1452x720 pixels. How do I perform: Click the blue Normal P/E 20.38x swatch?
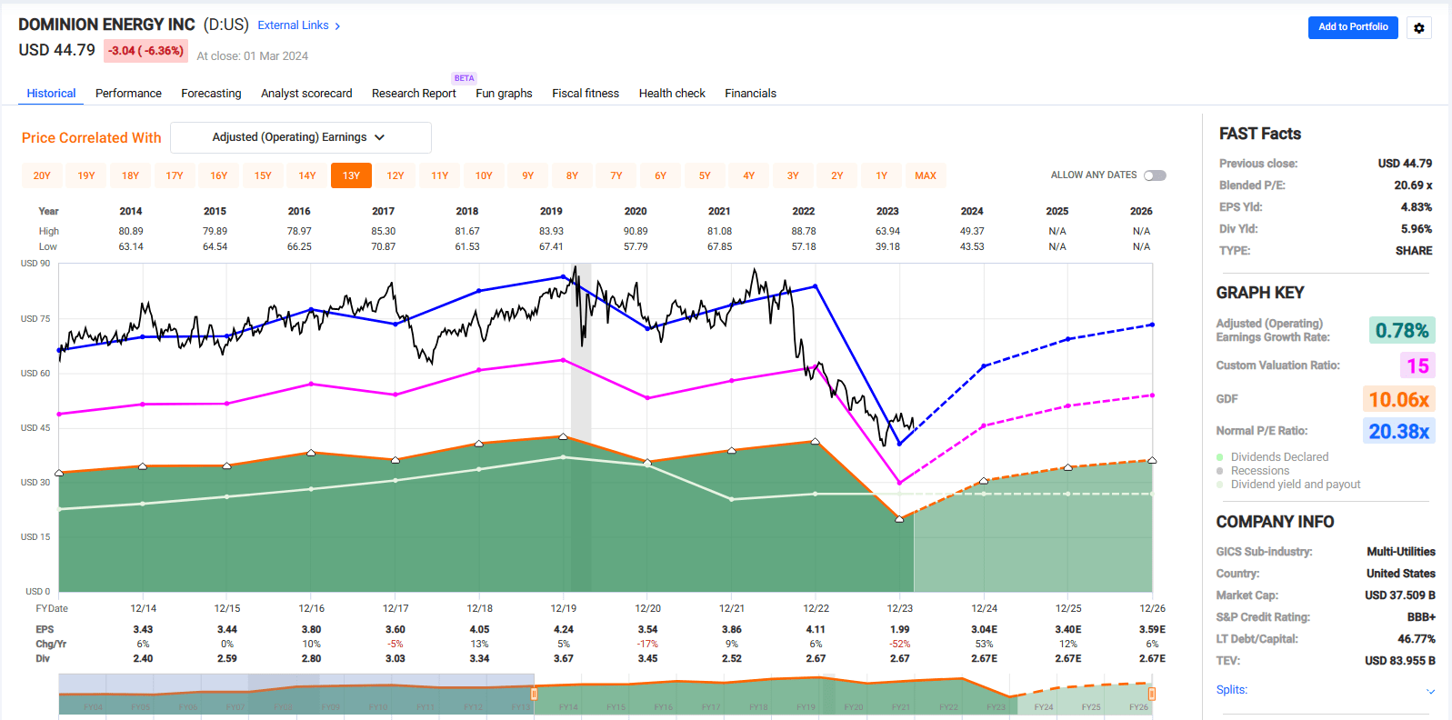click(1398, 431)
